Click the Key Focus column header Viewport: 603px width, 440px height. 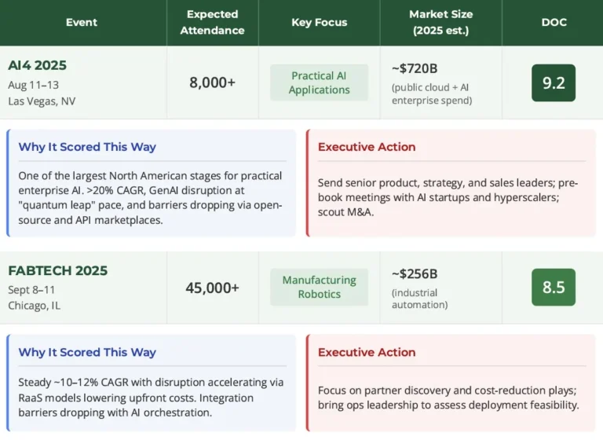319,23
